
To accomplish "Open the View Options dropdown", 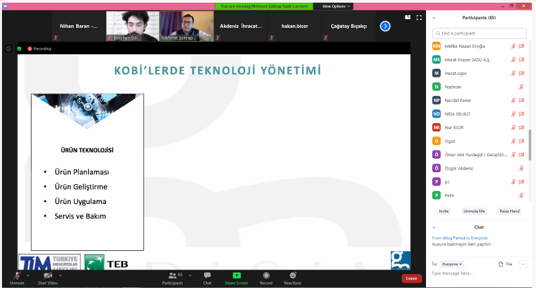I will tap(336, 6).
